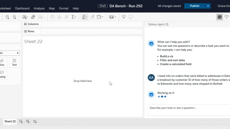Click the Sort Descending icon
Screen dimensions: 230x129
click(66, 17)
